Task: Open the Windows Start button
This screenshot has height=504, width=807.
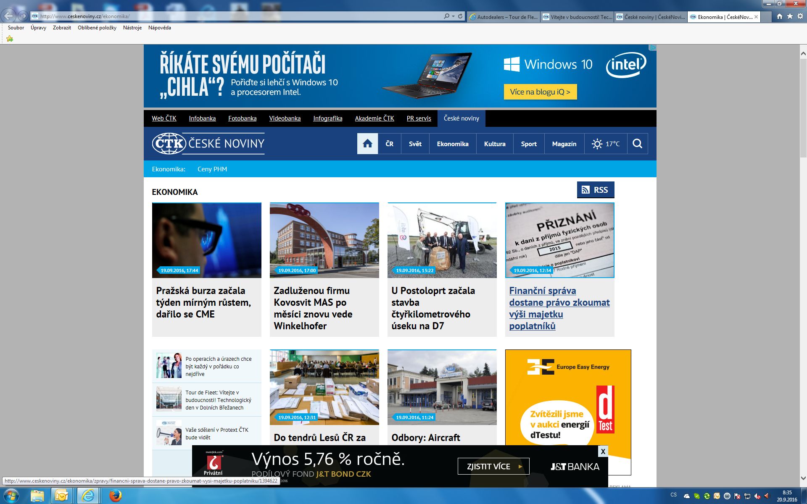Action: [11, 496]
